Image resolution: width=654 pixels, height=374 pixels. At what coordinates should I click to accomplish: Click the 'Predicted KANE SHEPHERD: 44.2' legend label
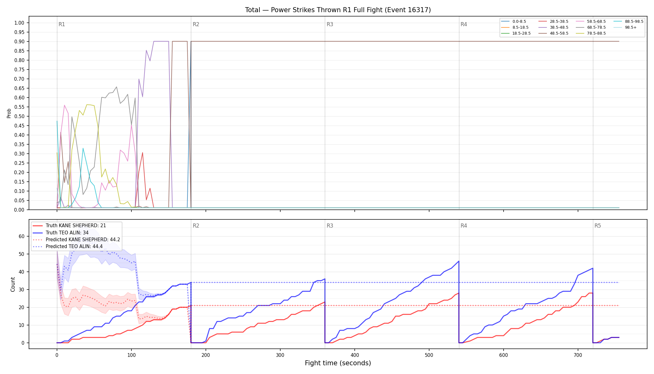pos(83,240)
